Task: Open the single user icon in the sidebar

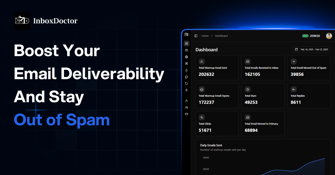Action: [186, 101]
